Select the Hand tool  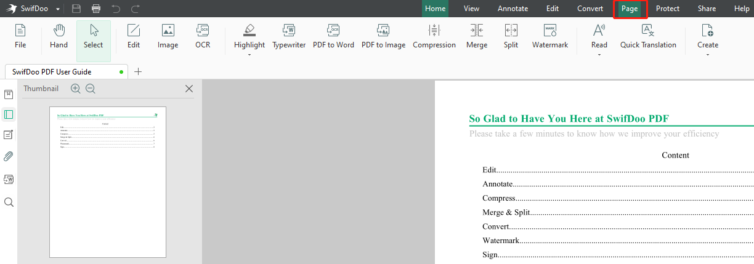coord(59,36)
